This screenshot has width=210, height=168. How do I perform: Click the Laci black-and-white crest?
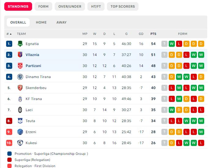coord(20,110)
